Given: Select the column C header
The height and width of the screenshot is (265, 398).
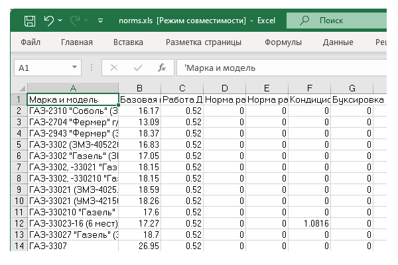Looking at the screenshot, I should point(182,88).
